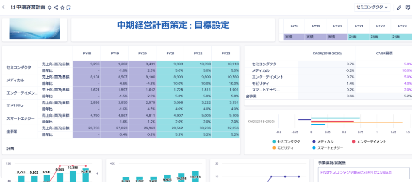Click the 計画 cell under FY22 in the top-right table
Screen dimensions: 412x182
[380, 37]
